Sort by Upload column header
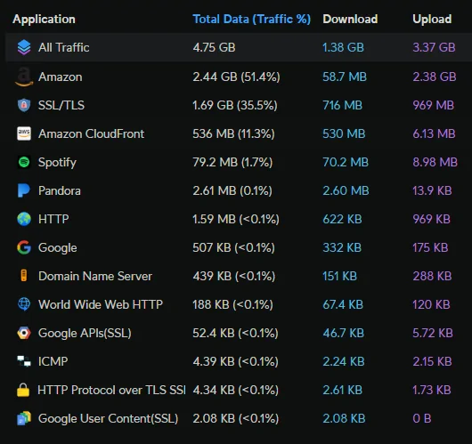The height and width of the screenshot is (444, 472). (432, 20)
